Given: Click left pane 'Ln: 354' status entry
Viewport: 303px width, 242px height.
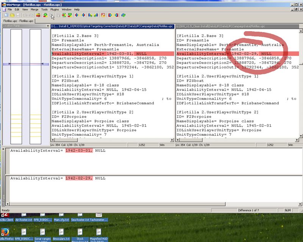Looking at the screenshot, I should tap(55, 145).
